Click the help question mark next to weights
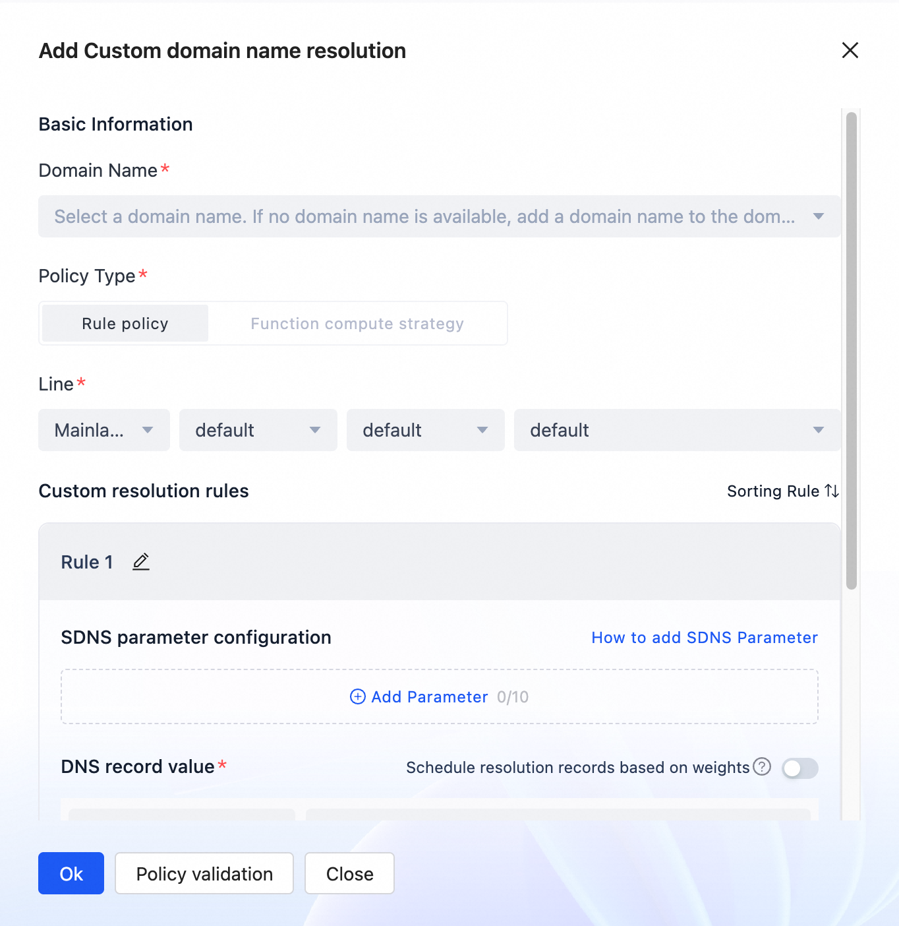This screenshot has width=899, height=926. [x=762, y=767]
